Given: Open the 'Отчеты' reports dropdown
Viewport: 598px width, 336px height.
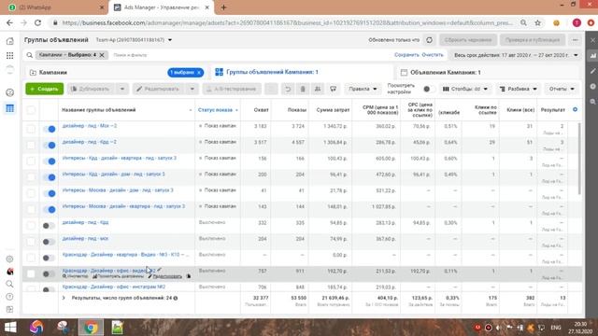Looking at the screenshot, I should pyautogui.click(x=562, y=89).
